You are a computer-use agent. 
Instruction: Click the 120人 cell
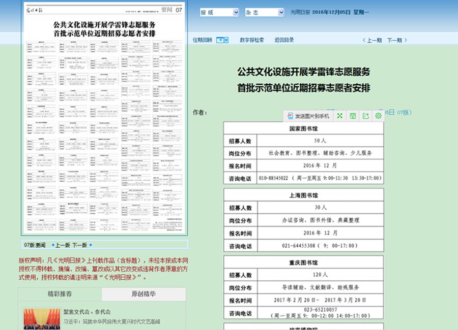[320, 275]
